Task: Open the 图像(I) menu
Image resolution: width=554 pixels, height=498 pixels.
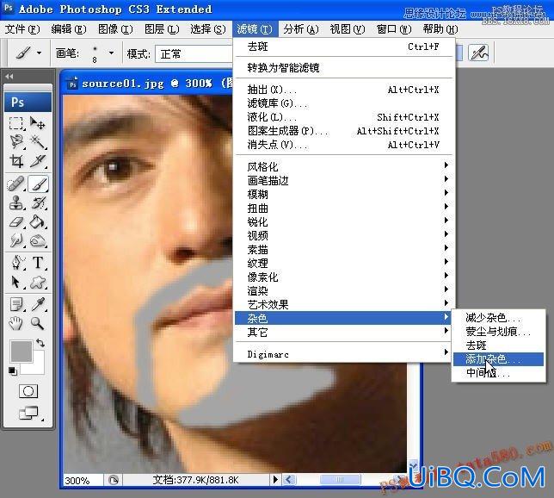Action: [x=115, y=29]
